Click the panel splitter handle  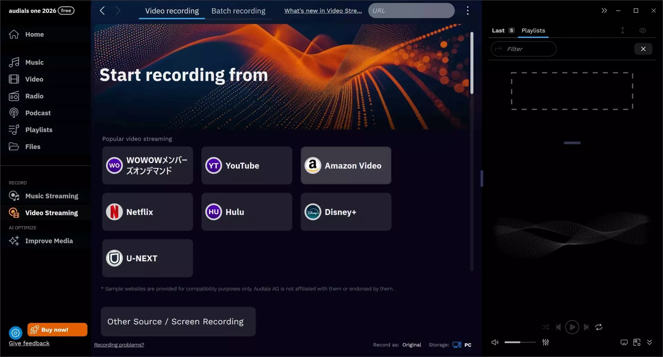[x=481, y=178]
